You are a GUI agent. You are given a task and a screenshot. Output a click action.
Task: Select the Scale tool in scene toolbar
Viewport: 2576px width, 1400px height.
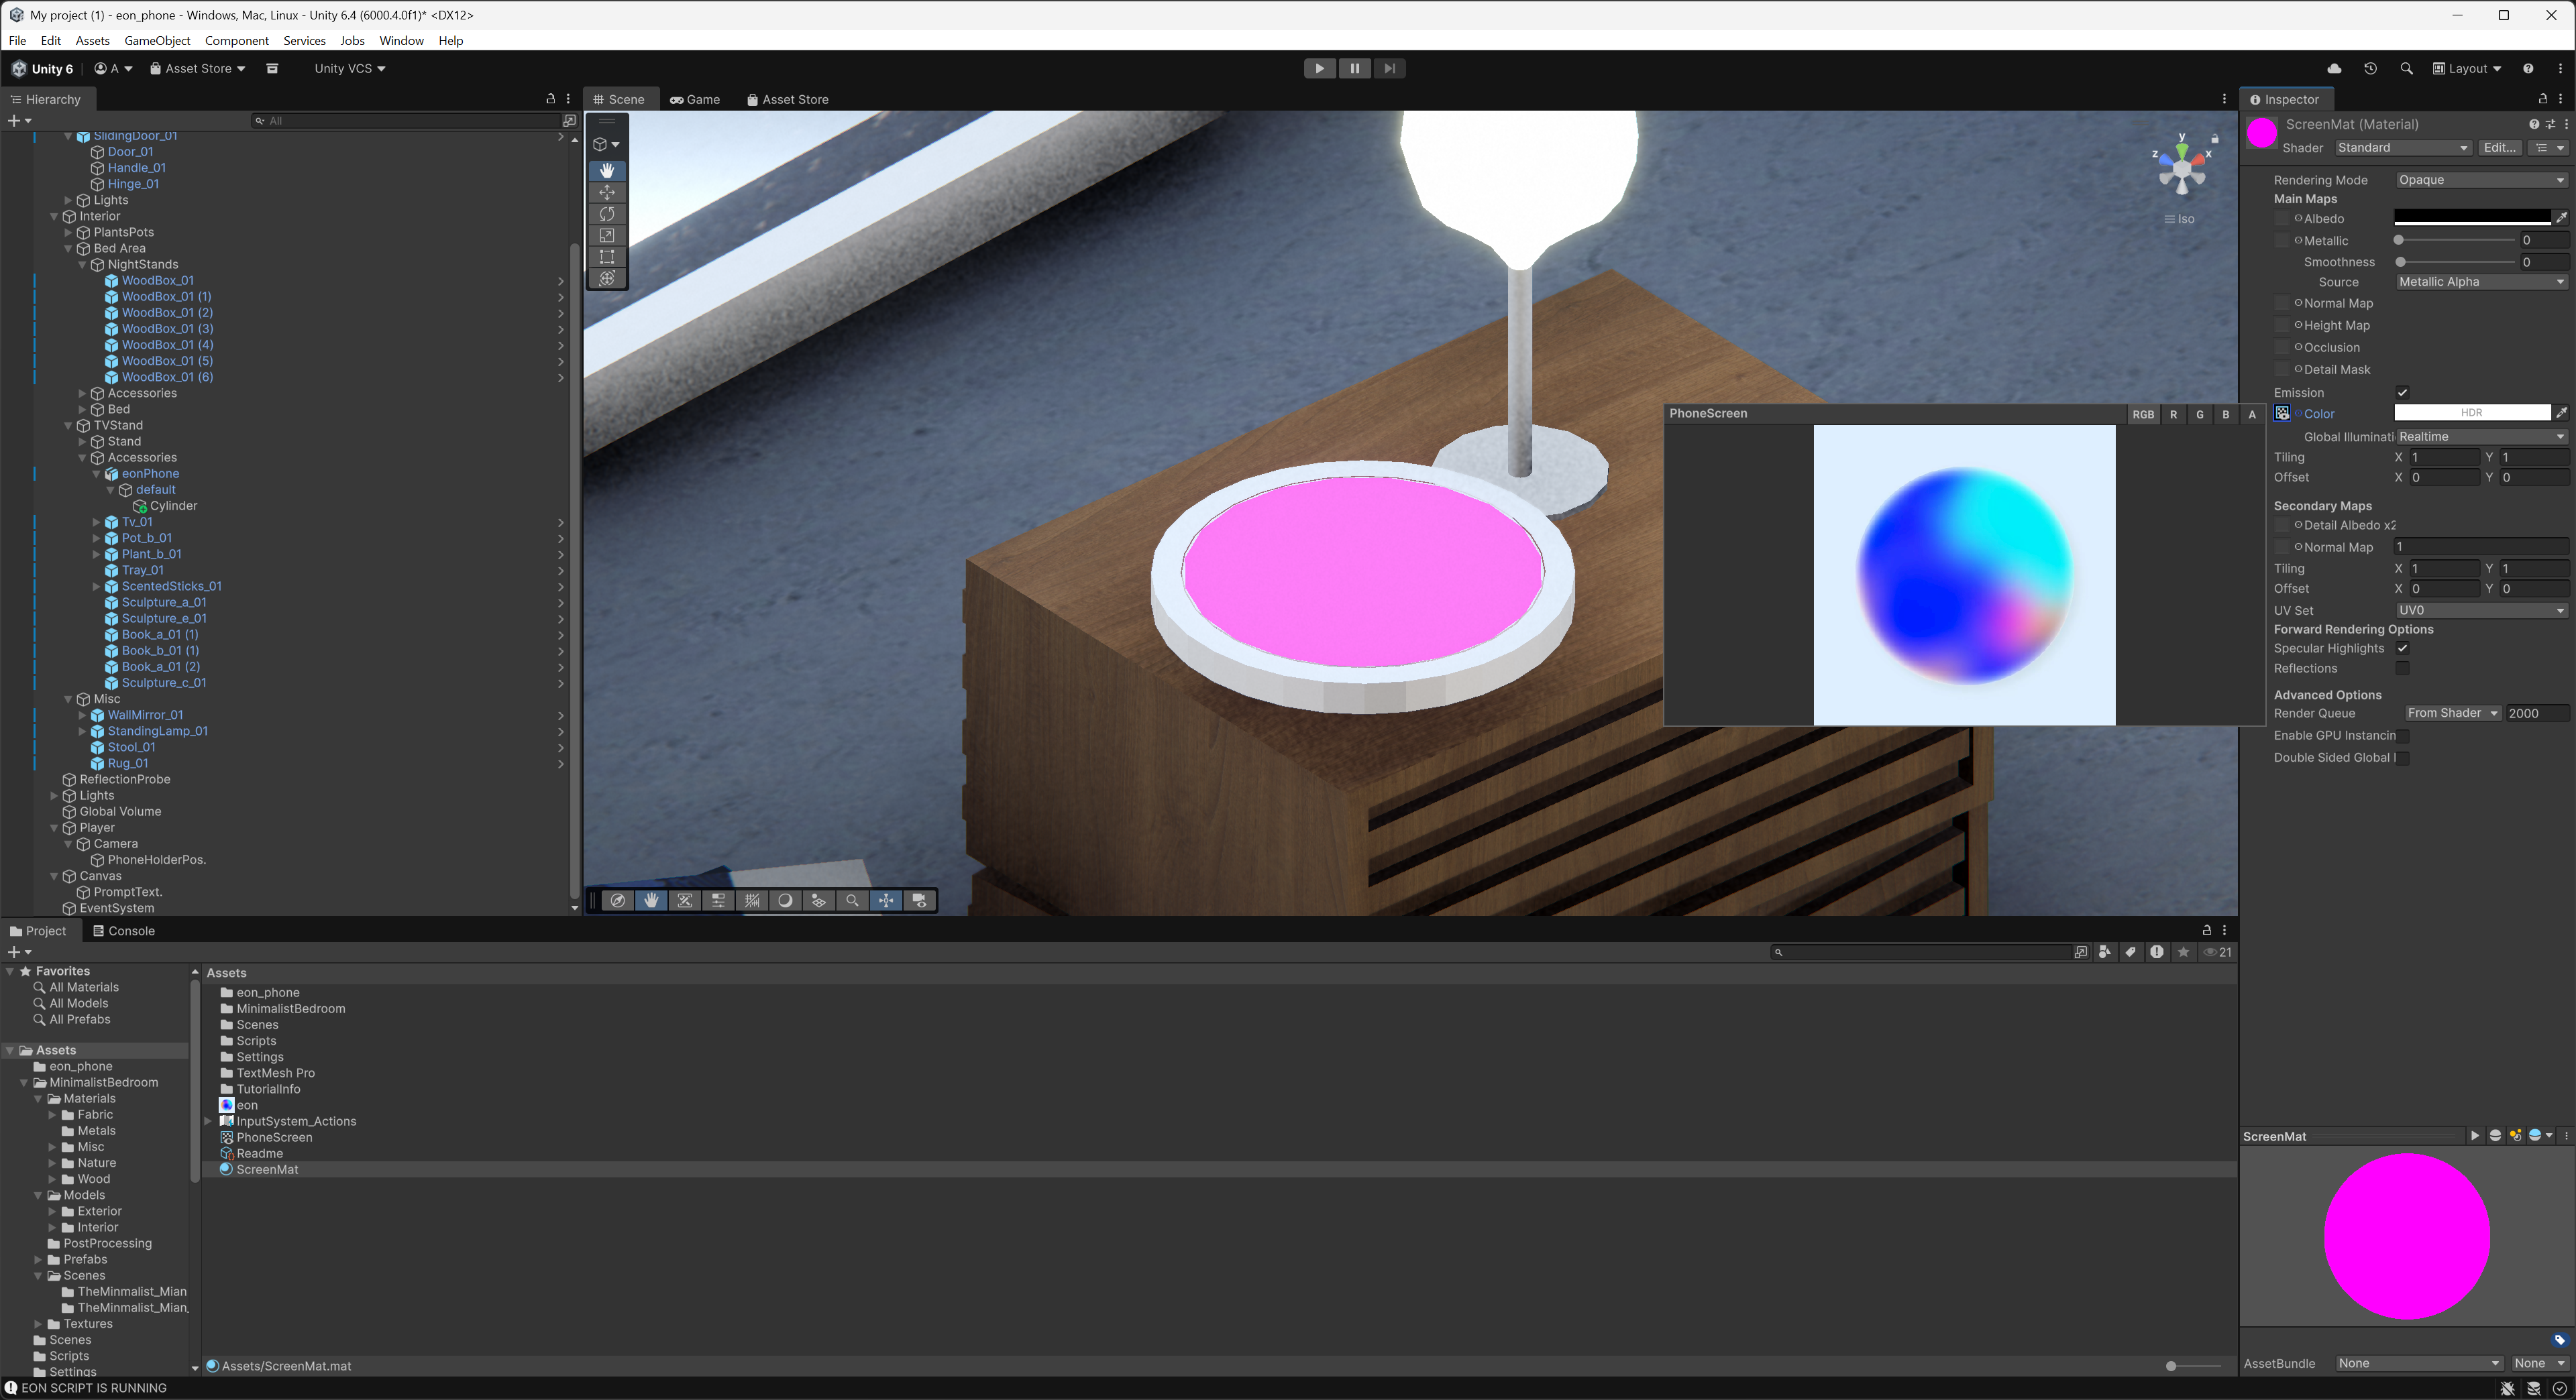tap(607, 236)
